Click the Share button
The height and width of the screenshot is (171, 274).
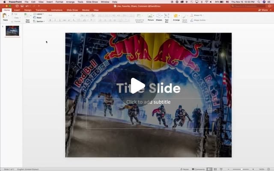263,10
